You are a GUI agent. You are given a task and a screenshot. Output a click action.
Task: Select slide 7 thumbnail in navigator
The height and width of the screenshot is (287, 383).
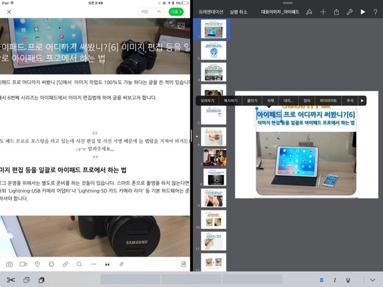(x=215, y=158)
